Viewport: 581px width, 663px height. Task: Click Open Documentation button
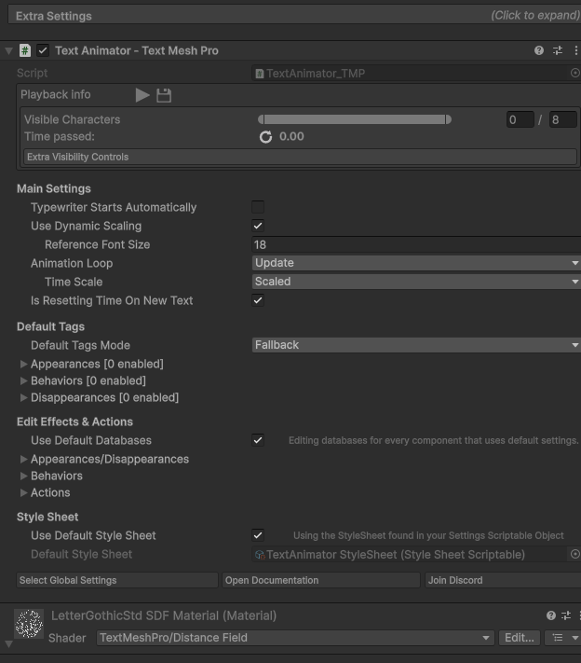[321, 580]
